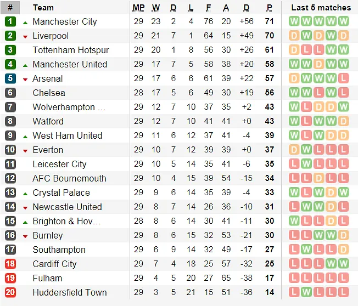Sort table by the P points column

[269, 8]
